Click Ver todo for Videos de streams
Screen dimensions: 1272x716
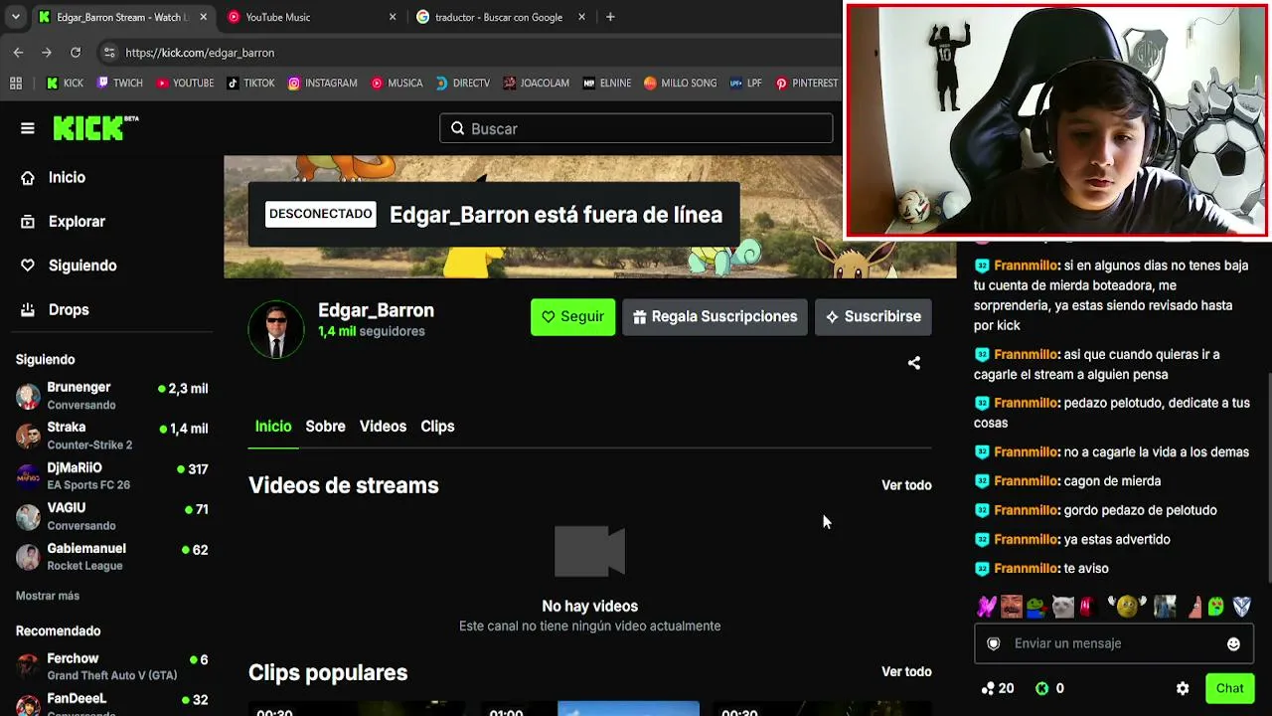point(906,485)
